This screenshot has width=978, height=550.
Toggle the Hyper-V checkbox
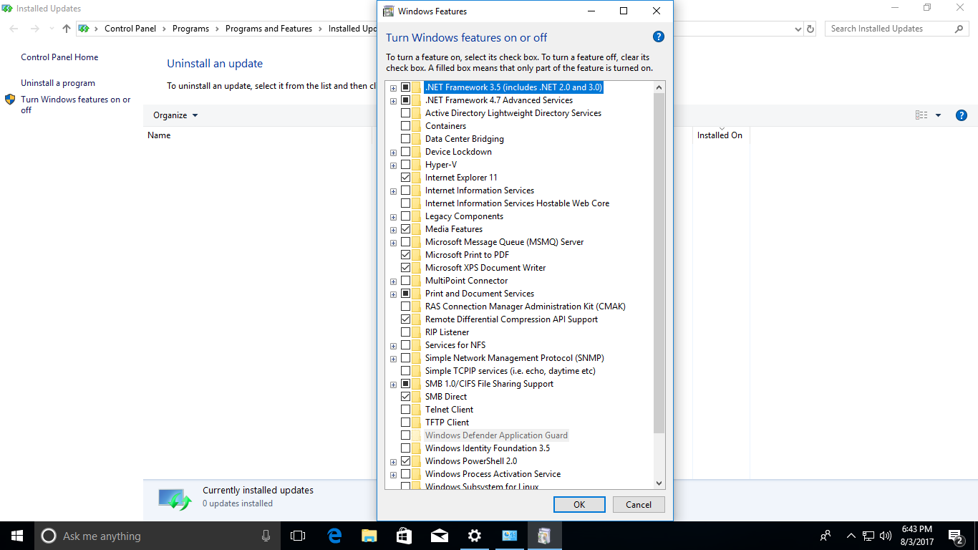pos(406,165)
